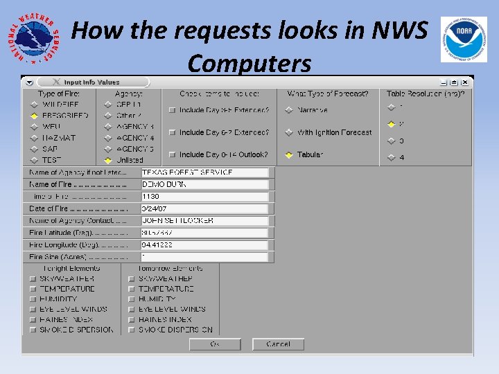Select HAZMAT fire type
Viewport: 499px width, 374px height.
[34, 138]
